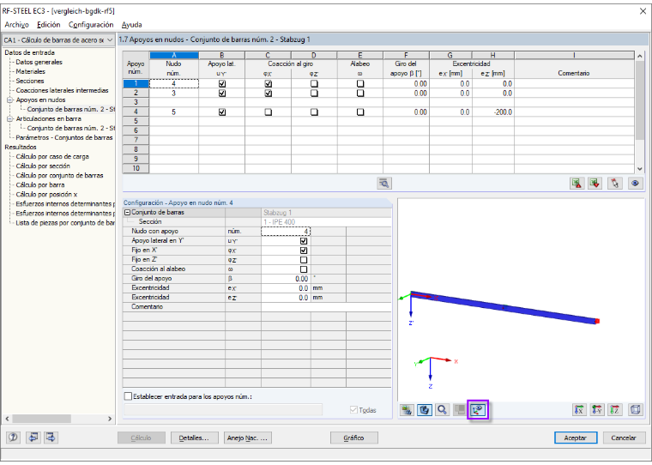Image resolution: width=652 pixels, height=465 pixels.
Task: Collapse the Conjunto de barras property group
Action: pos(127,213)
